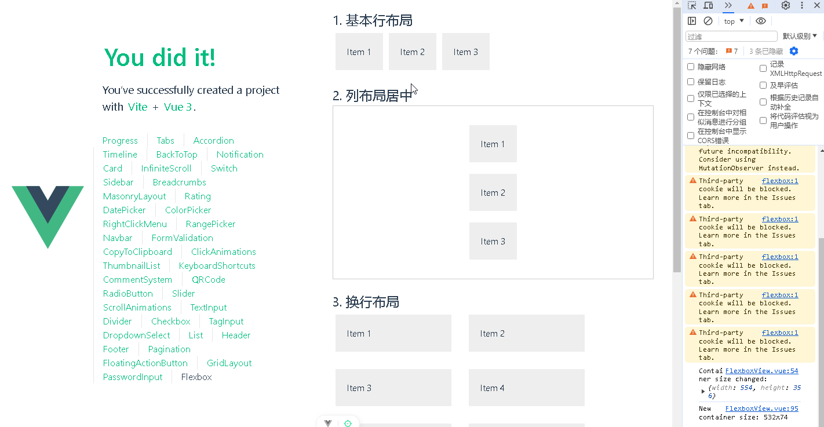Show the console sidebar icon
The height and width of the screenshot is (427, 824).
tap(692, 21)
